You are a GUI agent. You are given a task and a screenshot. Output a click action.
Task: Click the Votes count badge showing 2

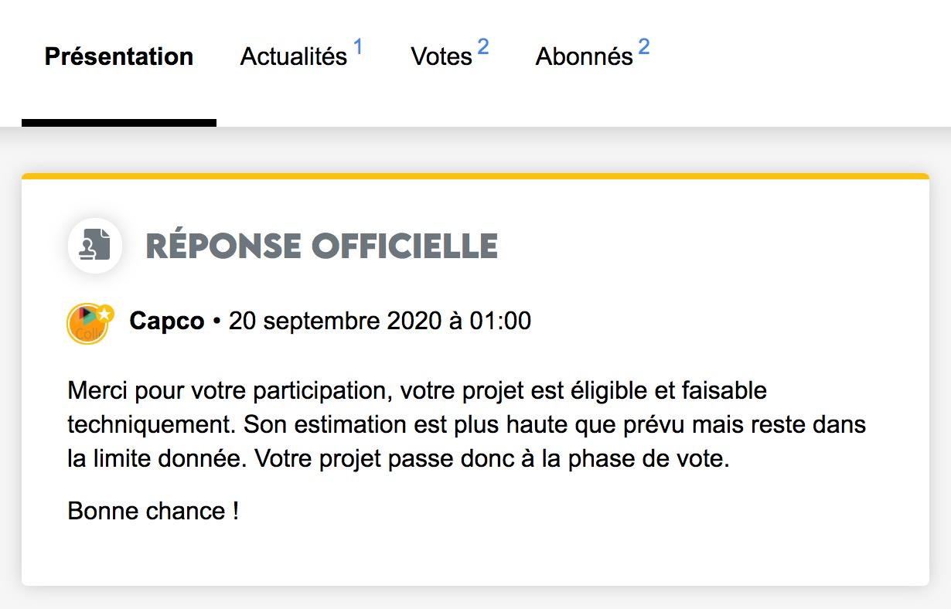pyautogui.click(x=483, y=48)
